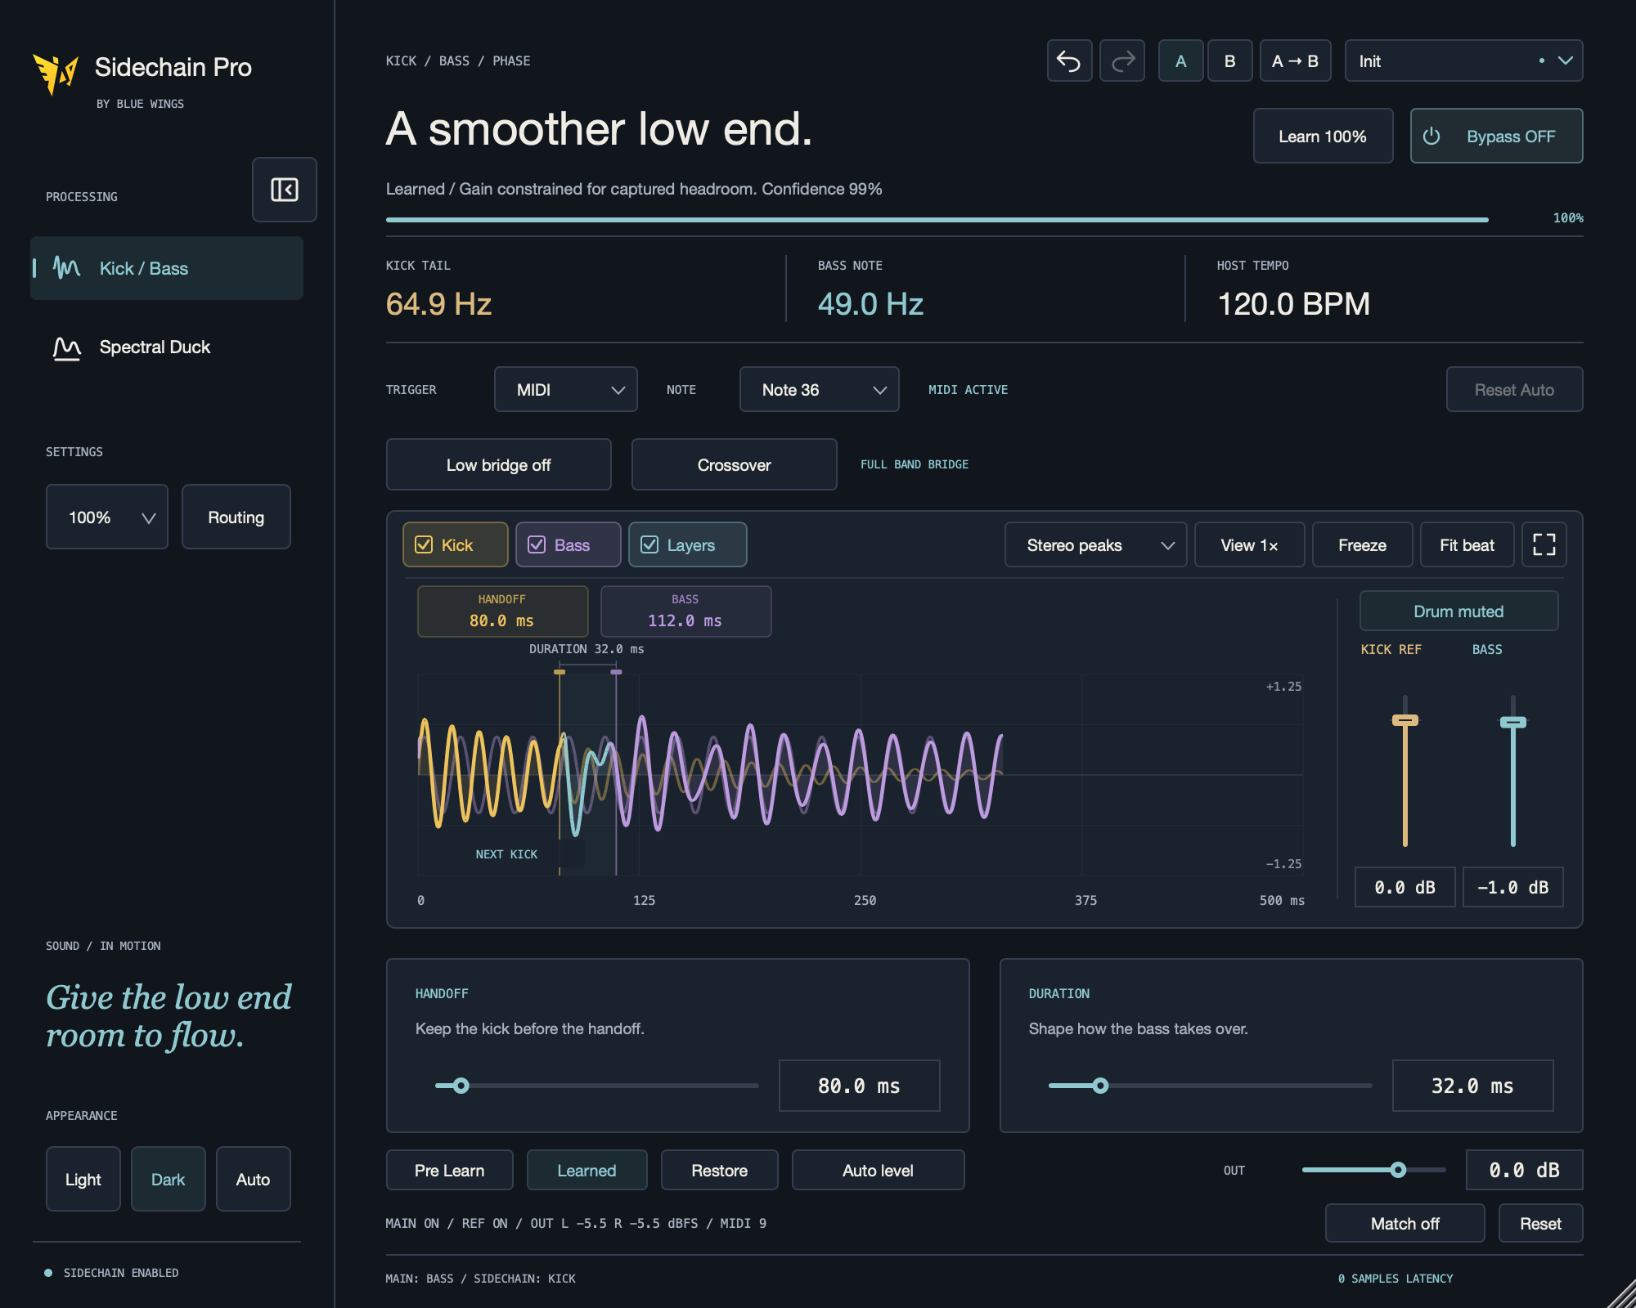1636x1308 pixels.
Task: Open the Init preset dropdown
Action: point(1463,61)
